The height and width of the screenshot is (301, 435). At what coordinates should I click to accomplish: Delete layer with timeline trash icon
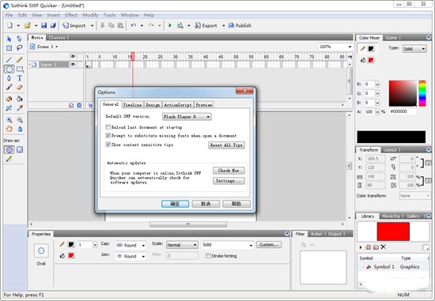point(79,105)
